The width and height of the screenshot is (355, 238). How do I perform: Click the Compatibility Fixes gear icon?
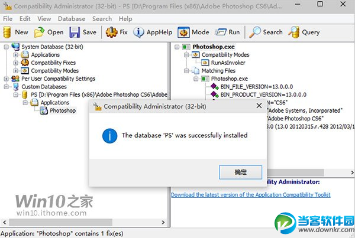[25, 63]
